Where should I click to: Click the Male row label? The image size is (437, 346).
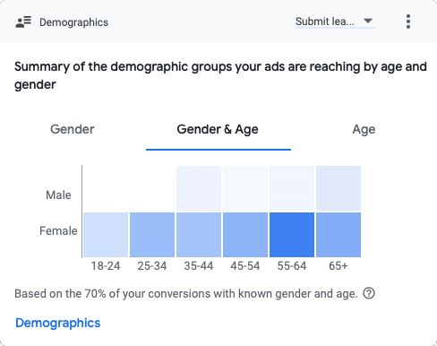pyautogui.click(x=58, y=195)
